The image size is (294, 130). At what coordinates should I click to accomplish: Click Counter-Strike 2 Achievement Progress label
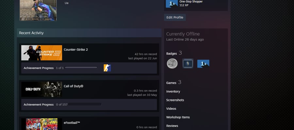[x=39, y=68]
